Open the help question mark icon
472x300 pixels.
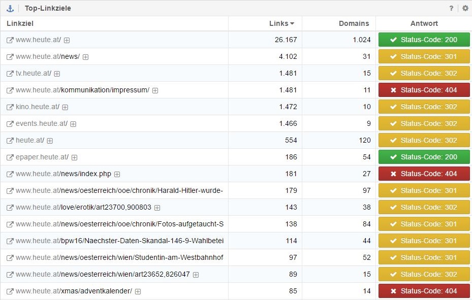(x=451, y=8)
